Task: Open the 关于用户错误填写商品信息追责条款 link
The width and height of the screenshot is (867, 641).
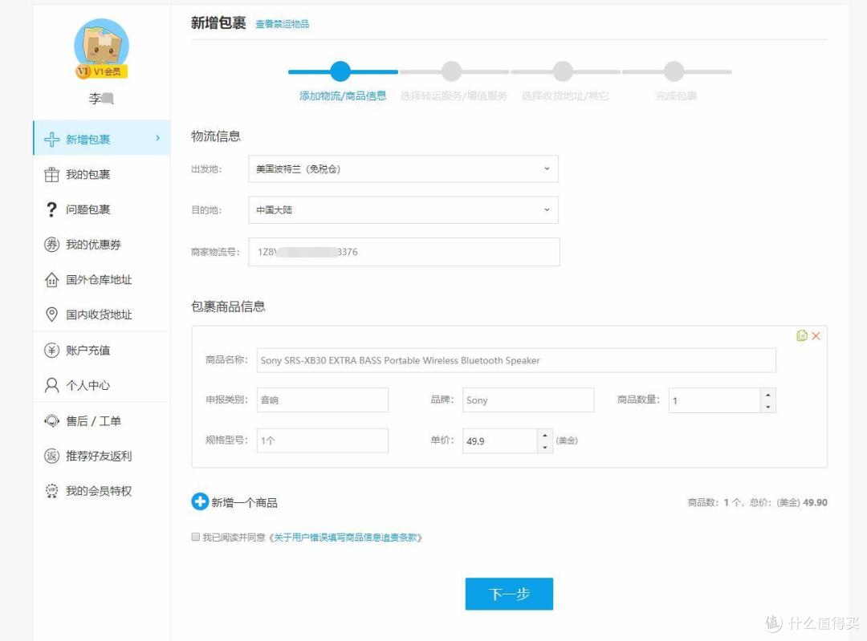Action: pos(345,538)
